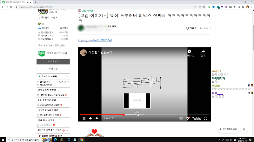Open the 5차 고멤 오디션 지원 board
This screenshot has width=254, height=142.
pos(49,115)
